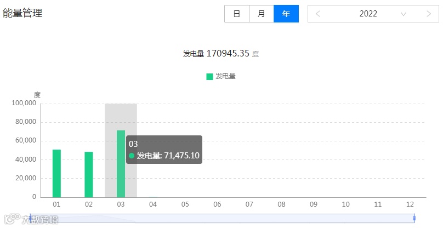The height and width of the screenshot is (228, 443).
Task: Click the right handle of zoom slider
Action: (414, 218)
